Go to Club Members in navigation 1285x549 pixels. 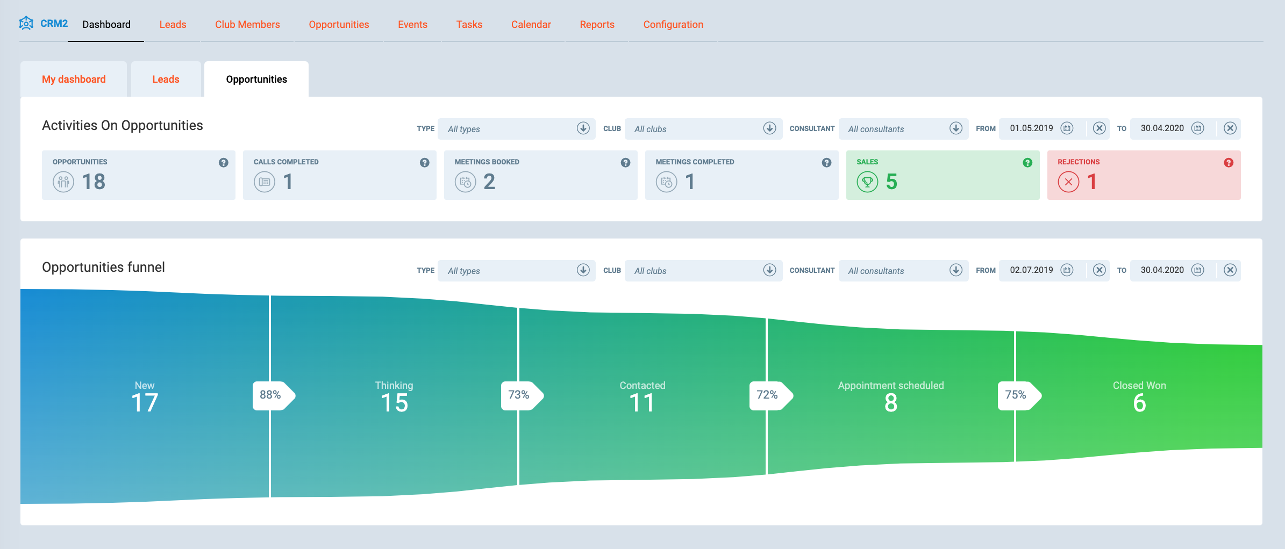click(247, 25)
